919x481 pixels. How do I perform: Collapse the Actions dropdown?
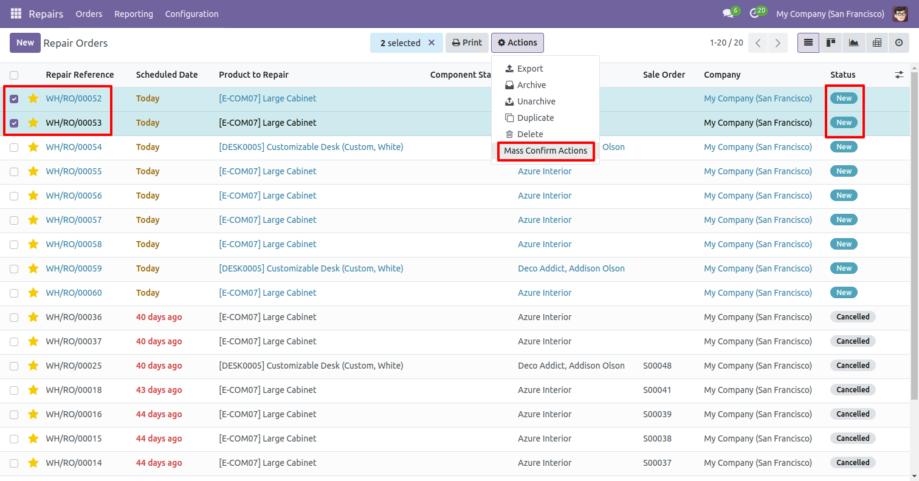click(x=517, y=43)
